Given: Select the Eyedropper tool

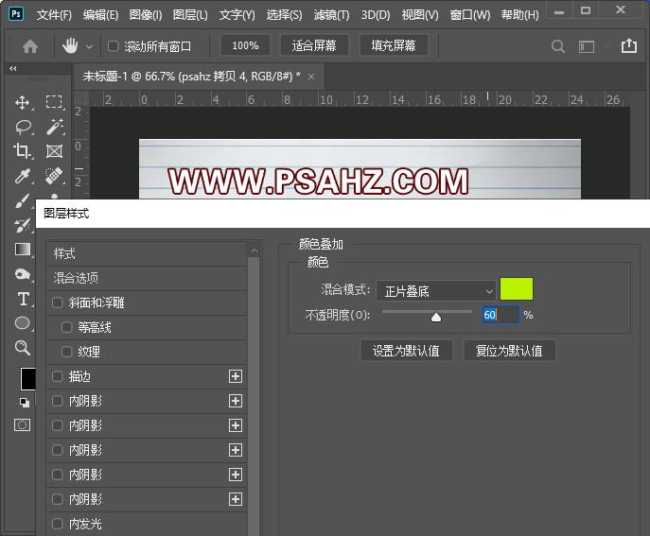Looking at the screenshot, I should (x=22, y=176).
